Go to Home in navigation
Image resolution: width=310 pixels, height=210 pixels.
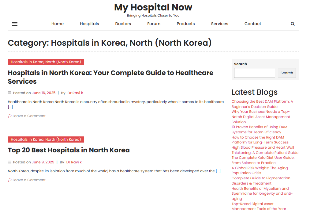tap(58, 24)
